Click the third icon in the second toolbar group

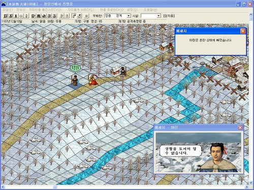(44, 16)
